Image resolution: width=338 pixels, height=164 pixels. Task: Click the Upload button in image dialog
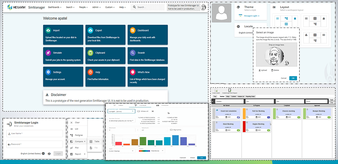coord(263,70)
